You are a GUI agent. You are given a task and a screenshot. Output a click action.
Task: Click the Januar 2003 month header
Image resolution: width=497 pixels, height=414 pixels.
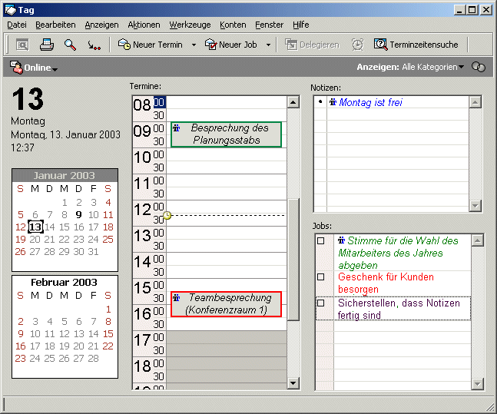point(65,175)
